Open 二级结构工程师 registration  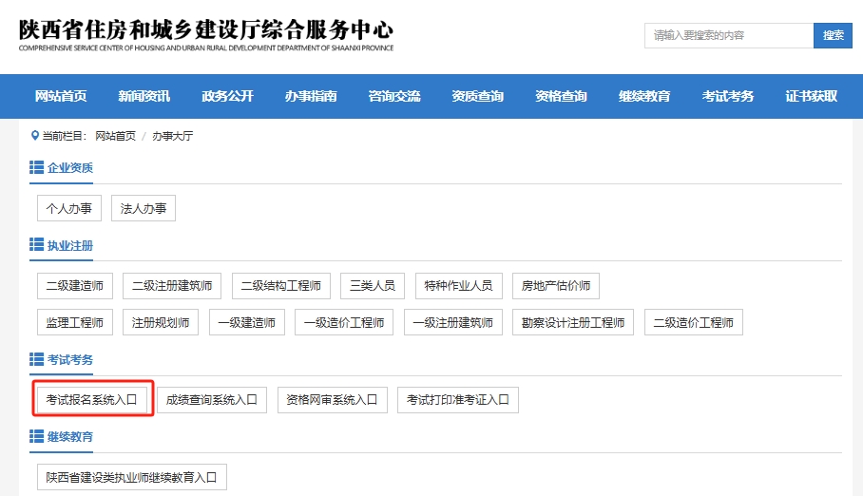[281, 286]
